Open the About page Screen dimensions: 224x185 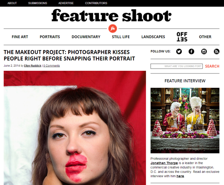tap(12, 3)
